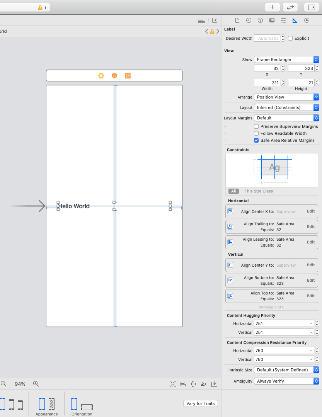Click Update Frames button

pyautogui.click(x=172, y=384)
